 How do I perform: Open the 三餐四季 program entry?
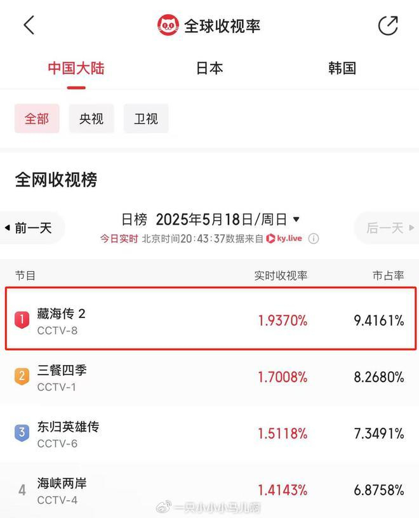tap(62, 371)
